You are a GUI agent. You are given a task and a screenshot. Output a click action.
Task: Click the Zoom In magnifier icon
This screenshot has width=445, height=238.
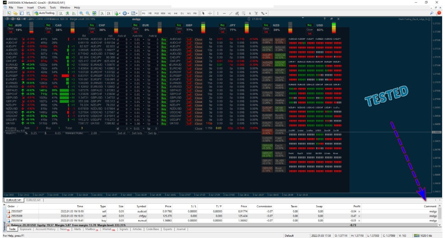click(81, 13)
